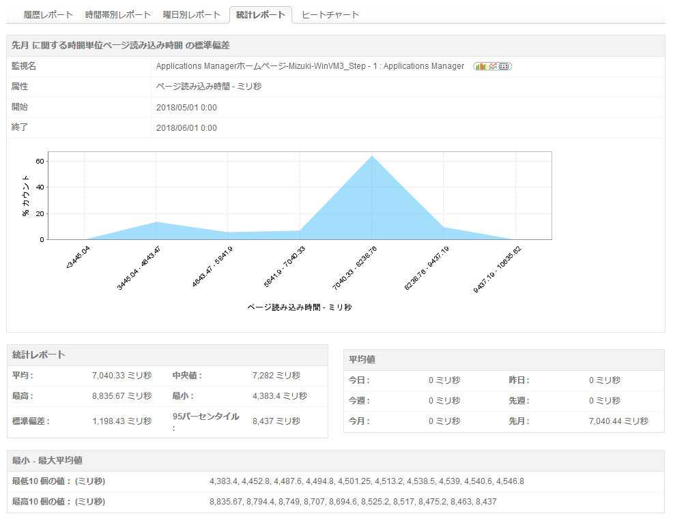
Task: Click the 先月 average value 7,040.44 ミリ秒
Action: click(x=618, y=421)
